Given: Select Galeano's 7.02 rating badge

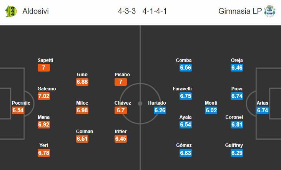Looking at the screenshot, I should click(x=44, y=96).
